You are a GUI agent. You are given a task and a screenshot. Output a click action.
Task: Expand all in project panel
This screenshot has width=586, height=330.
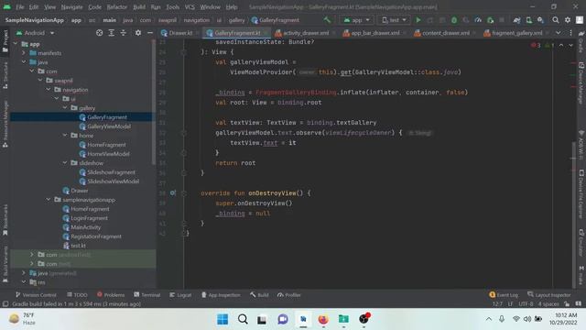click(x=112, y=33)
